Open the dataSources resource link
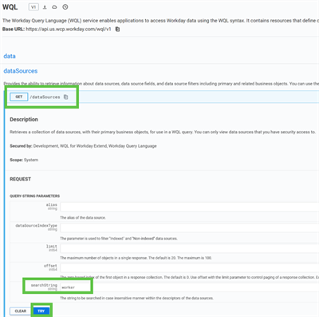Screen dimensions: 319x317 (21, 71)
